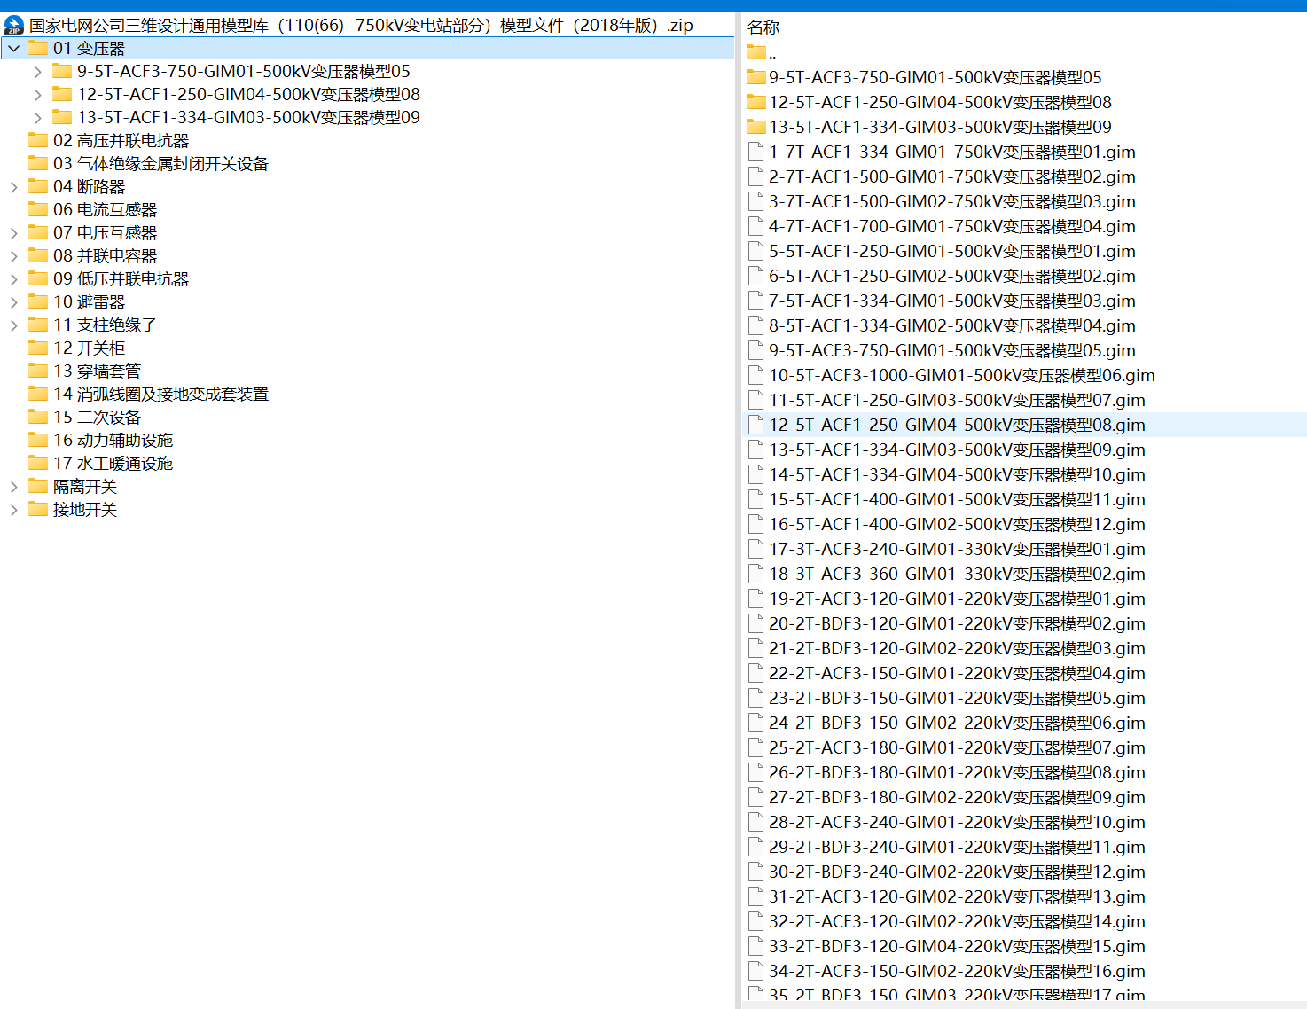This screenshot has height=1009, width=1307.
Task: Select file 17-3T-ACF3-240-GIM01-330kV变压器模型01.gim
Action: 957,549
